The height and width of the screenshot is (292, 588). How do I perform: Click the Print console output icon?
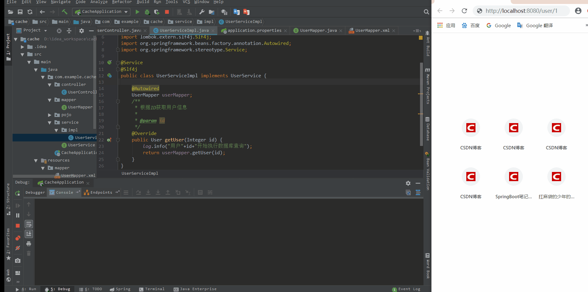[x=29, y=243]
